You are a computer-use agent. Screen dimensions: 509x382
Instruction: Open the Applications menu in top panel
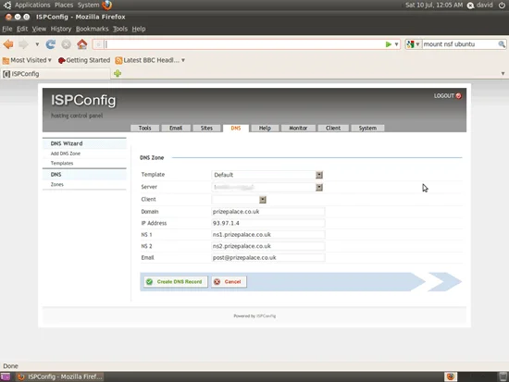(32, 5)
